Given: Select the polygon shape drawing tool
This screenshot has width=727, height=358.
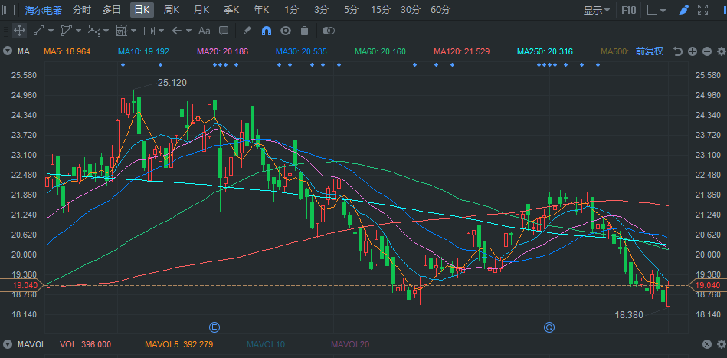Looking at the screenshot, I should (x=67, y=31).
